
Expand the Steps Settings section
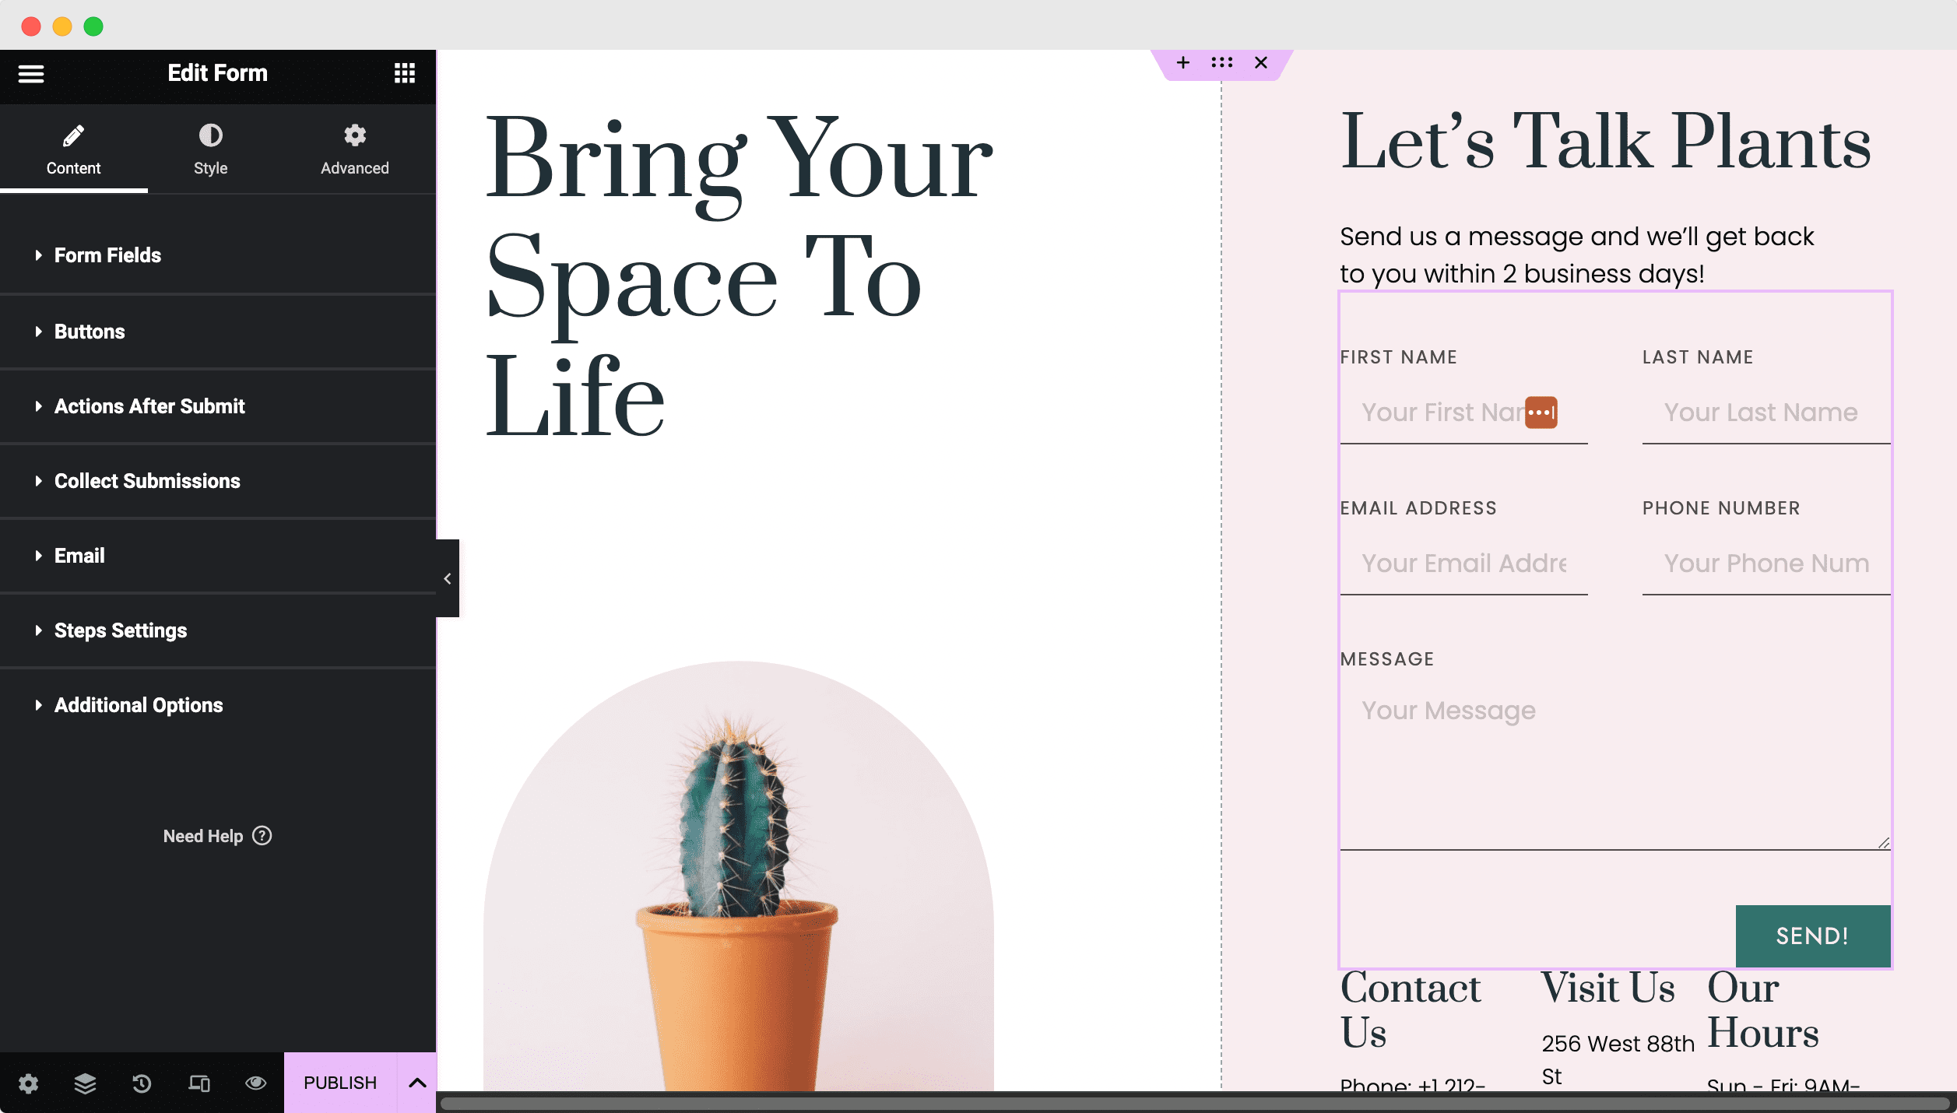click(x=120, y=629)
